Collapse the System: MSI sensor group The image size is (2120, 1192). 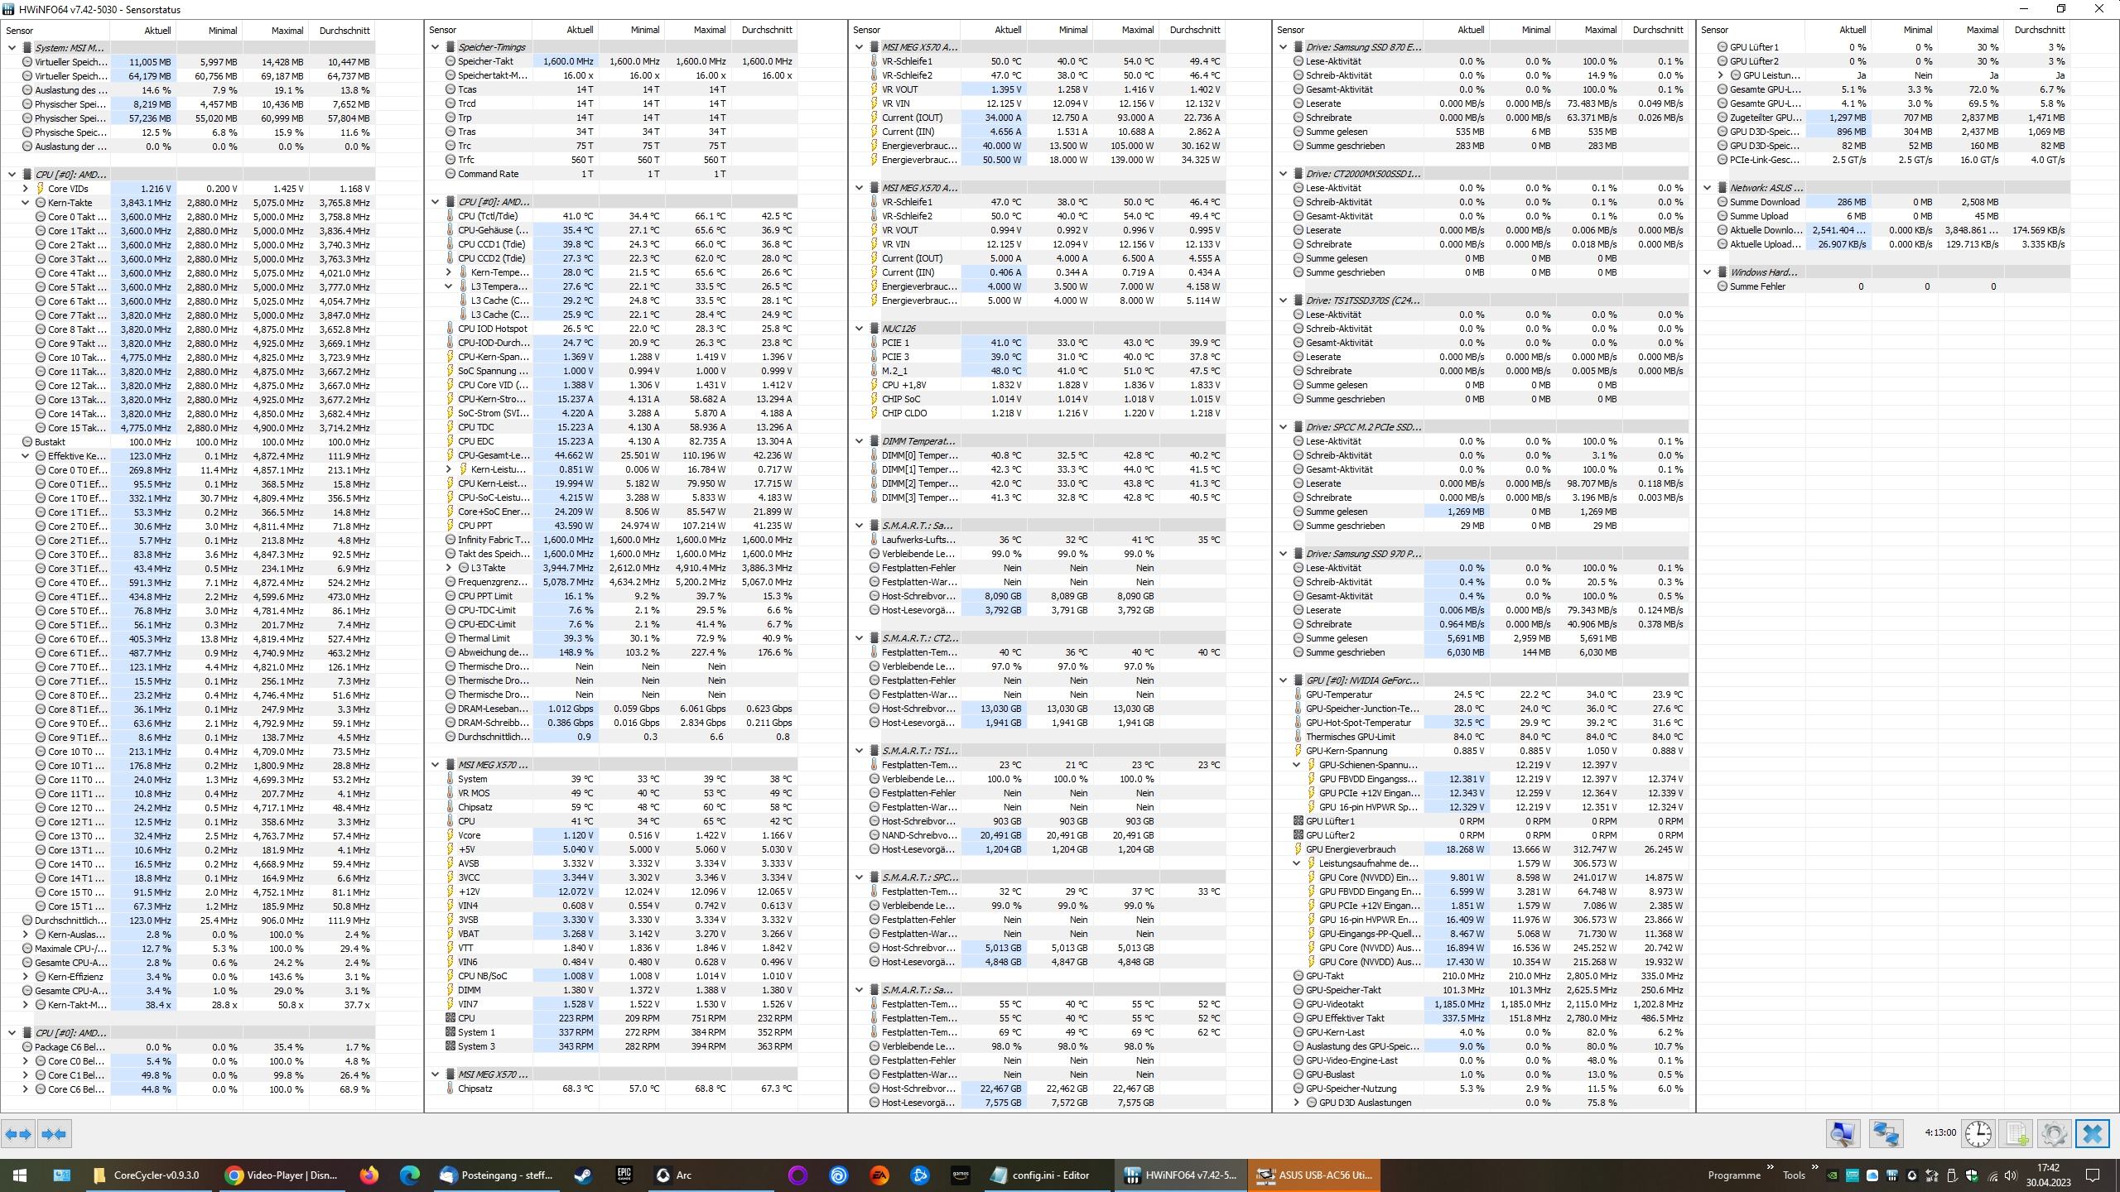pos(12,48)
